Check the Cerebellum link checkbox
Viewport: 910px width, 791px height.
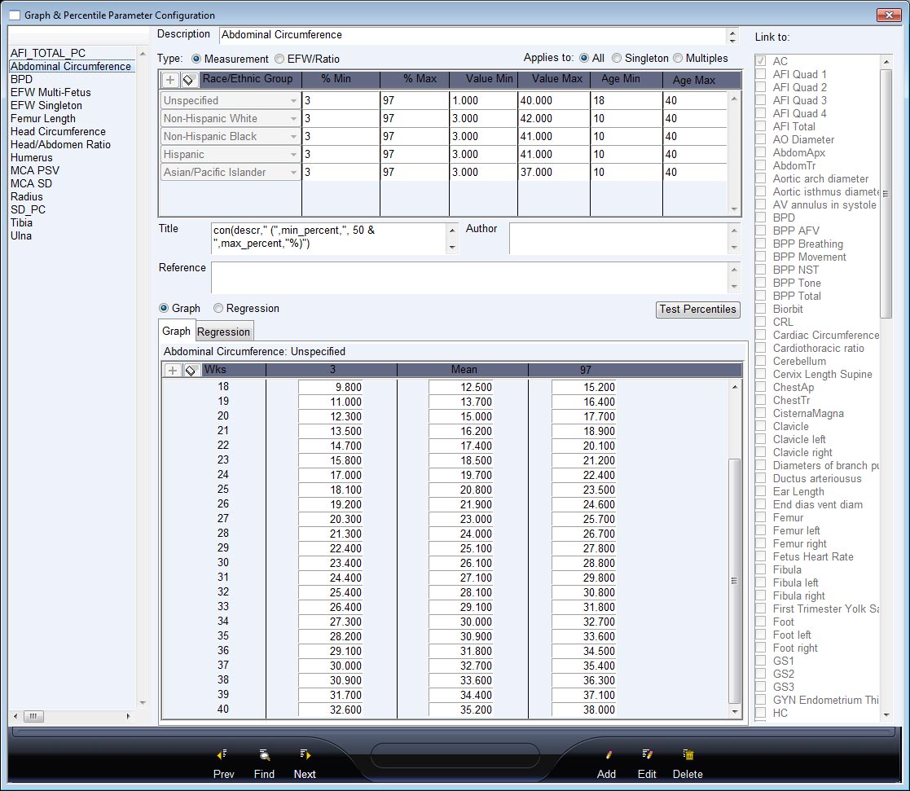coord(760,360)
